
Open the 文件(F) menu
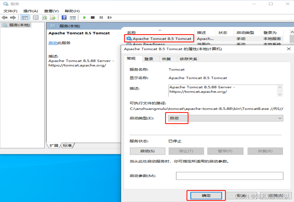click(x=10, y=11)
